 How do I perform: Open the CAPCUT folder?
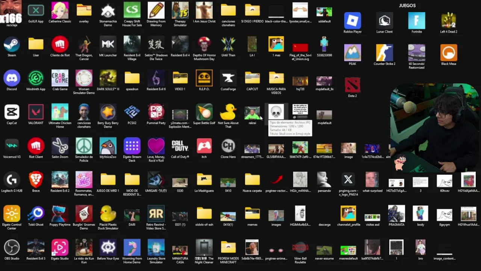[x=252, y=78]
